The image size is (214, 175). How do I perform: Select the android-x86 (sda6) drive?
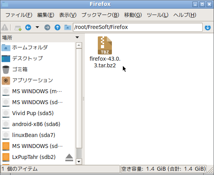(x=38, y=124)
